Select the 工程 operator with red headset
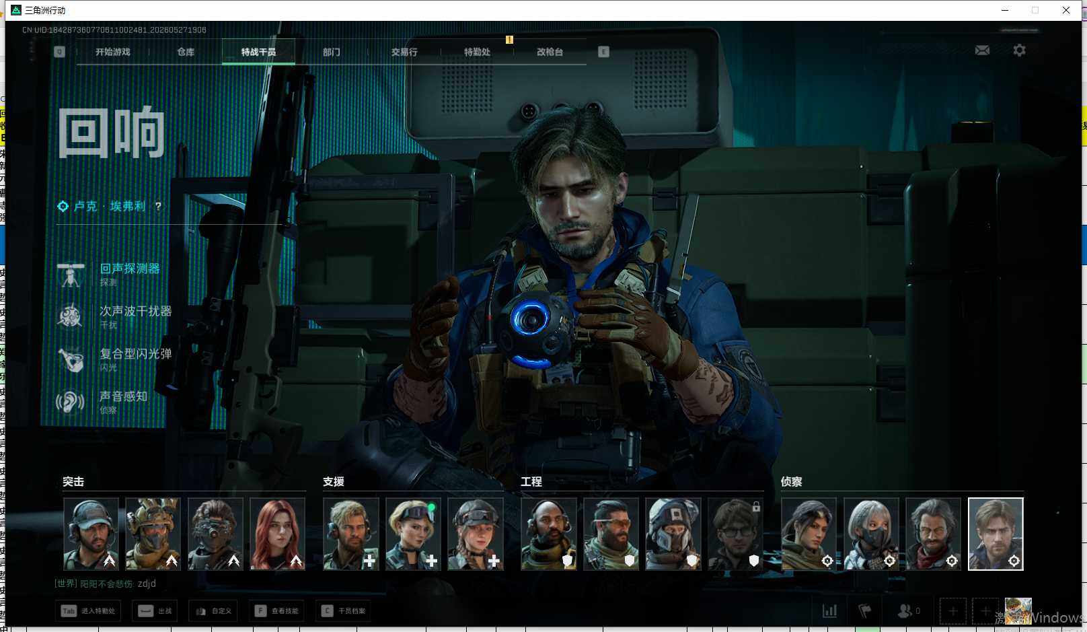The image size is (1087, 632). click(549, 534)
